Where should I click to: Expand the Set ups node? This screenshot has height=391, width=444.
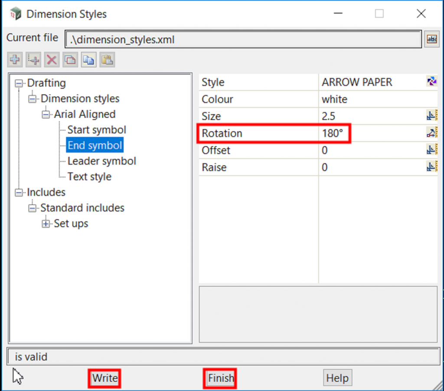46,224
